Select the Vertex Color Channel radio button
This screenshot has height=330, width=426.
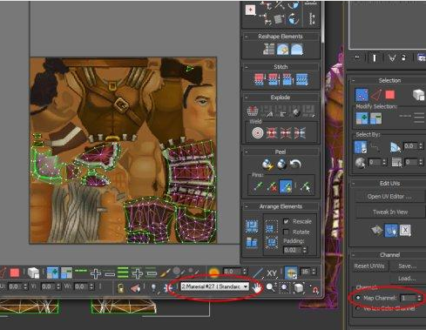point(358,308)
